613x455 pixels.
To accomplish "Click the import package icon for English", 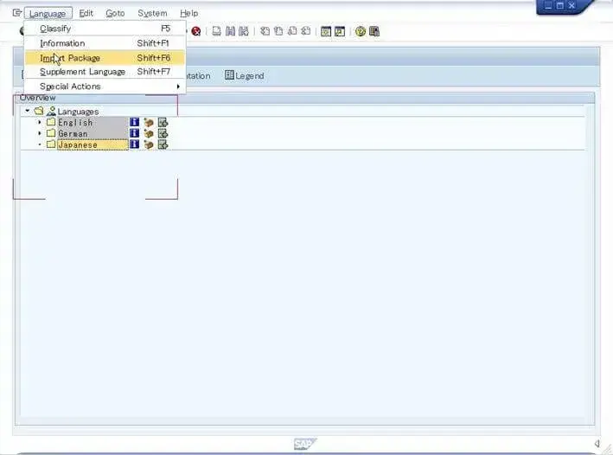I will 149,123.
